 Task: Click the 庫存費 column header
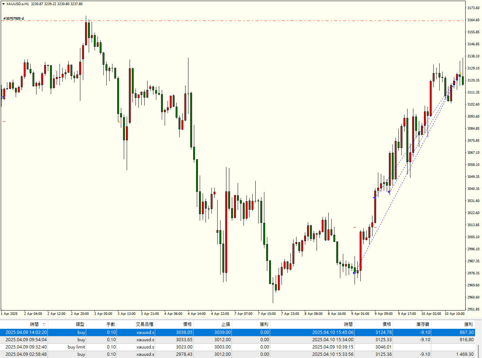point(423,324)
